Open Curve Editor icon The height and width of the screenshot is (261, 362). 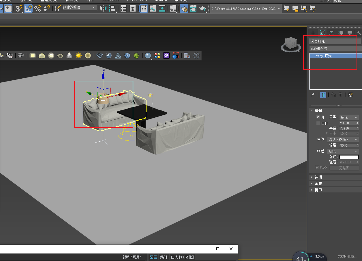click(x=153, y=9)
